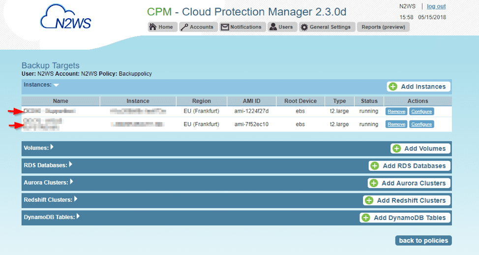Image resolution: width=479 pixels, height=255 pixels.
Task: Click the 15:58 05/15/2018 timestamp
Action: coord(423,17)
